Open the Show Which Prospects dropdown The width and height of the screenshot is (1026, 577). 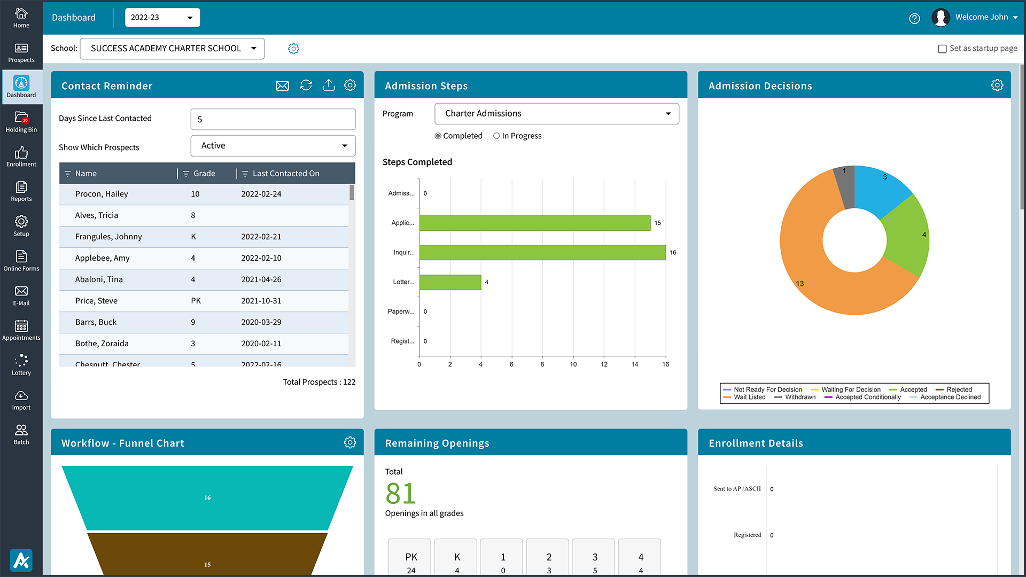[273, 145]
